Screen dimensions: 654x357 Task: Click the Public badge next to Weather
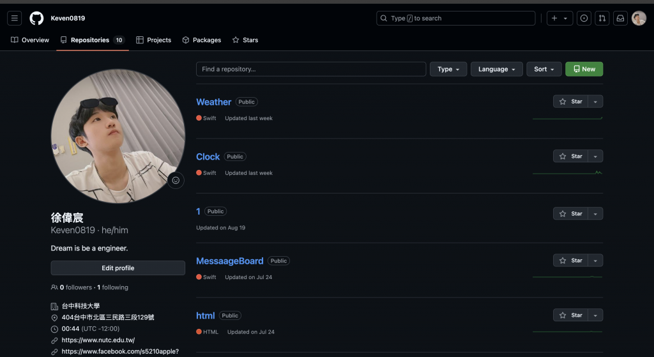[247, 102]
